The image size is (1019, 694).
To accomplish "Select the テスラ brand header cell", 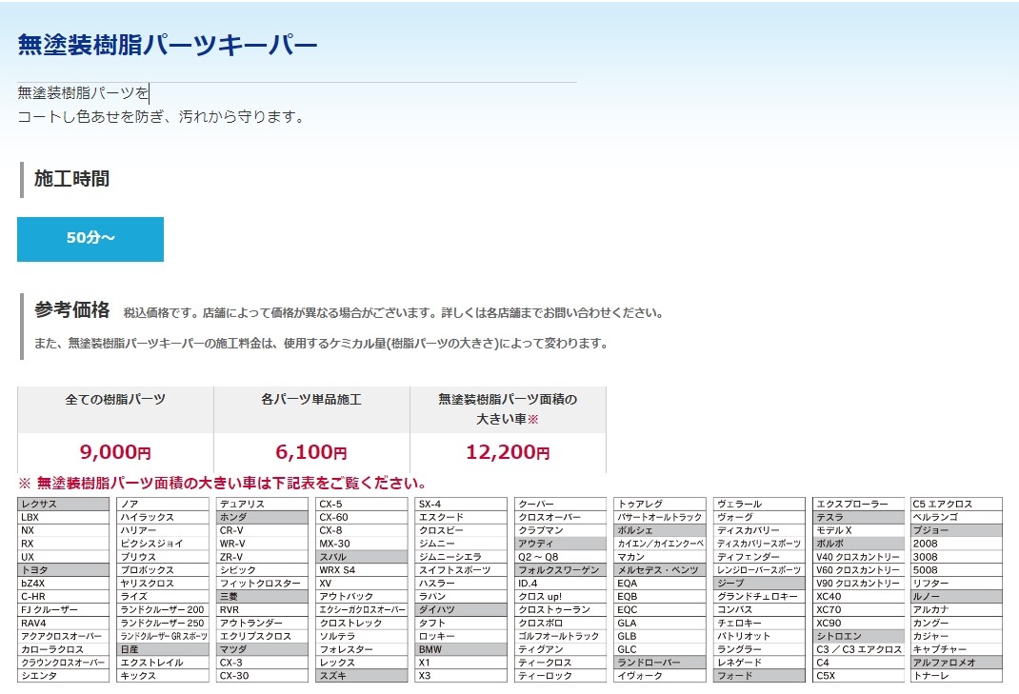I will tap(857, 517).
